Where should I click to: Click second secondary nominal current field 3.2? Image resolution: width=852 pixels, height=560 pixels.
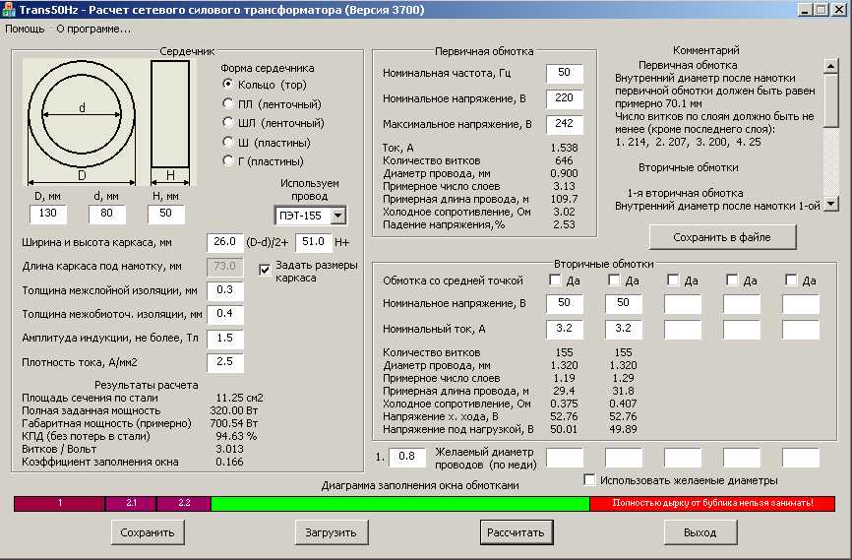click(624, 329)
